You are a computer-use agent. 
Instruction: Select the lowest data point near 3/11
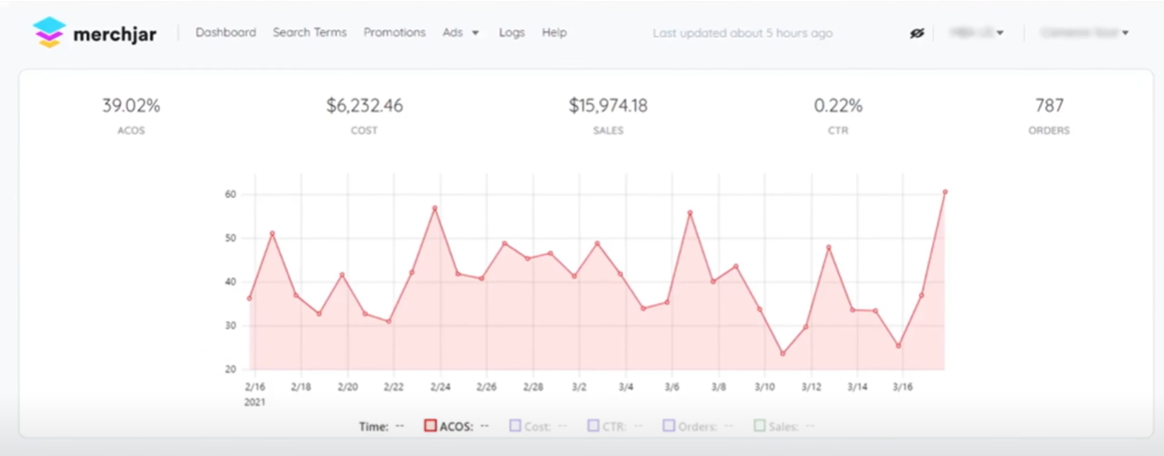point(783,354)
